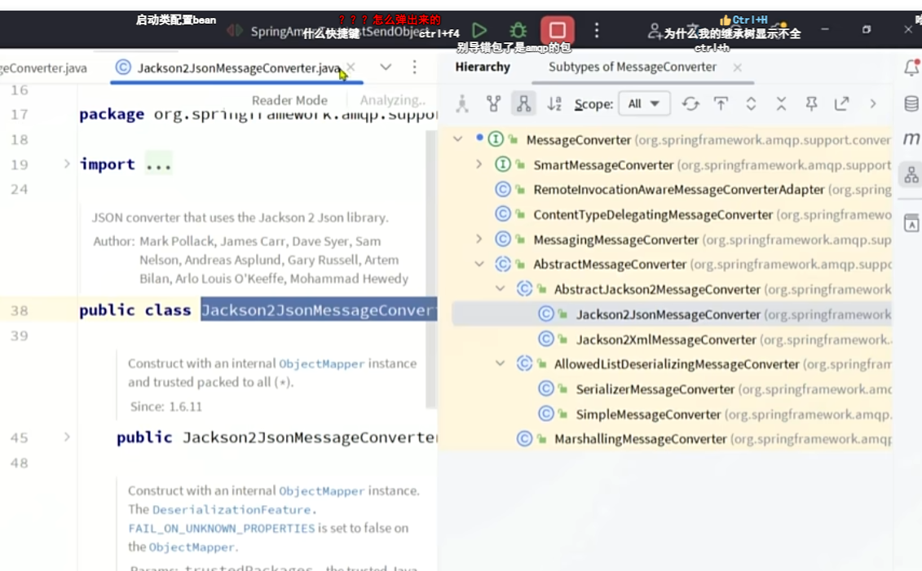Pin the hierarchy tab
Screen dimensions: 922x571
pyautogui.click(x=811, y=104)
